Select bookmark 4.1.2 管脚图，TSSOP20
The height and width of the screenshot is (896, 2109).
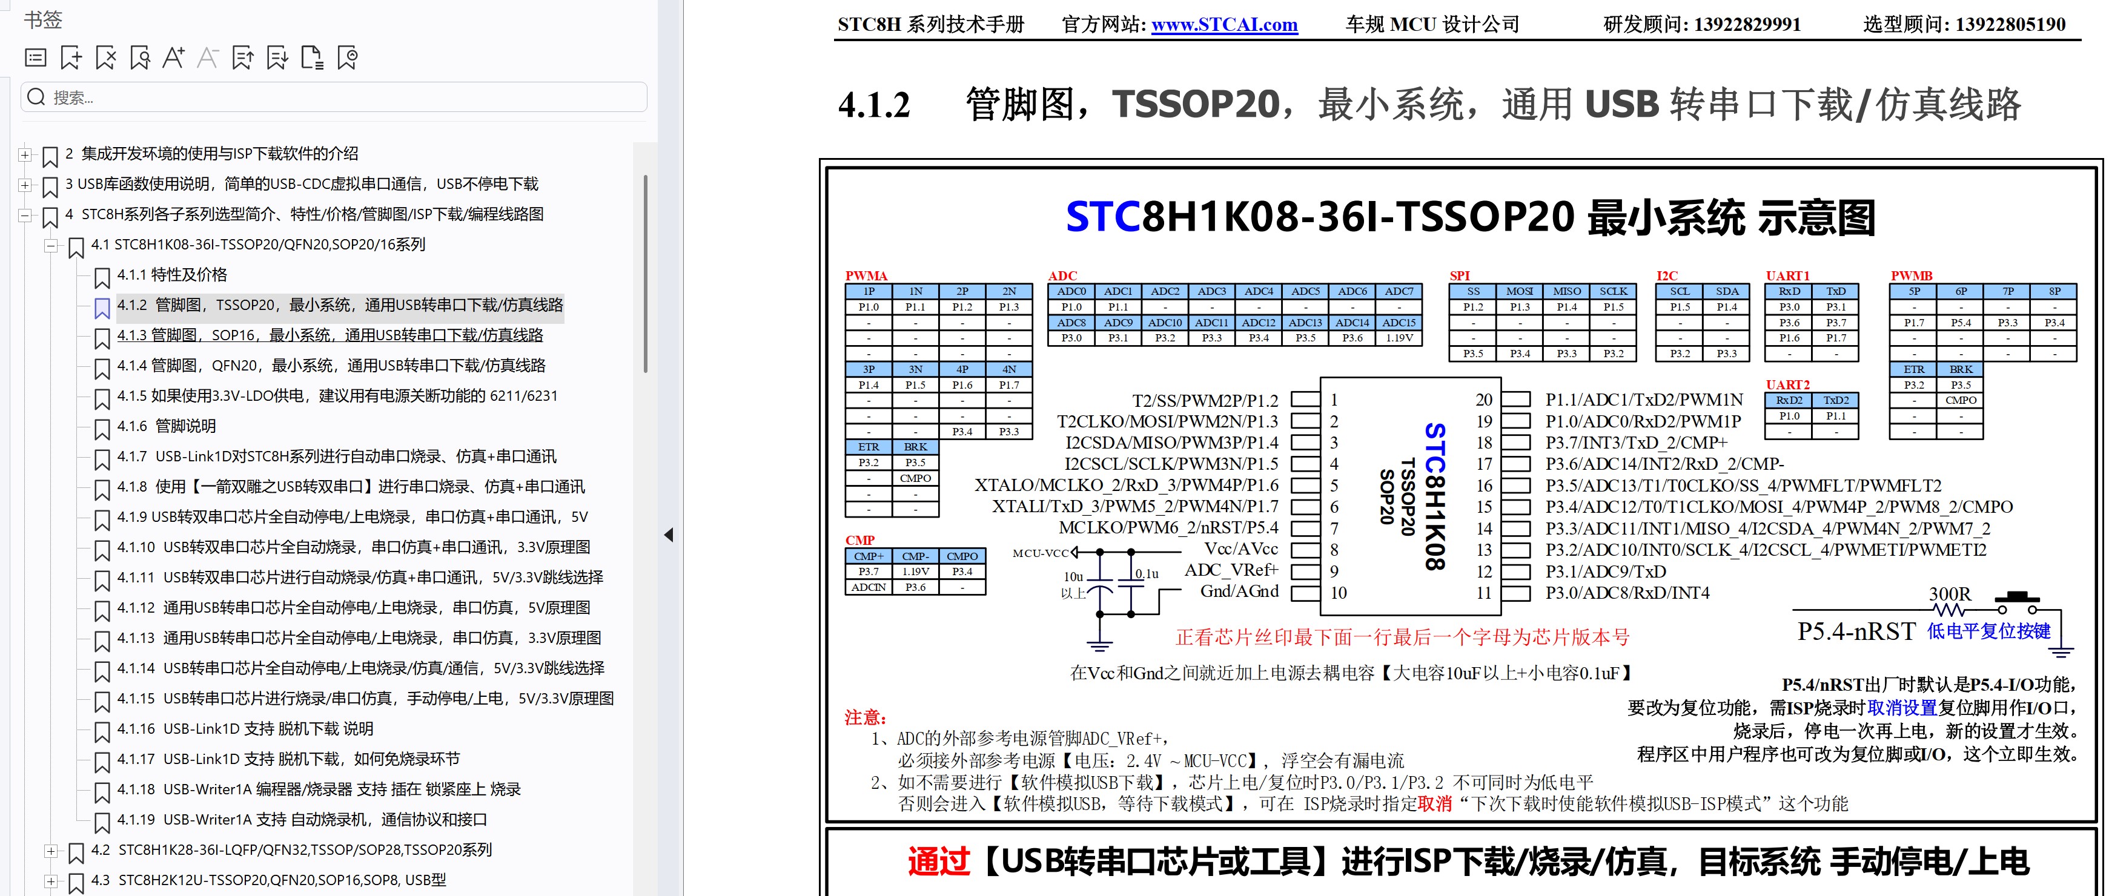[340, 305]
